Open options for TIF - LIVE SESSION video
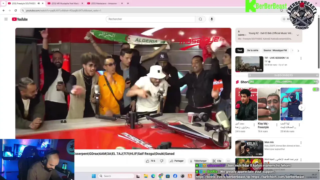The height and width of the screenshot is (180, 320). point(301,58)
